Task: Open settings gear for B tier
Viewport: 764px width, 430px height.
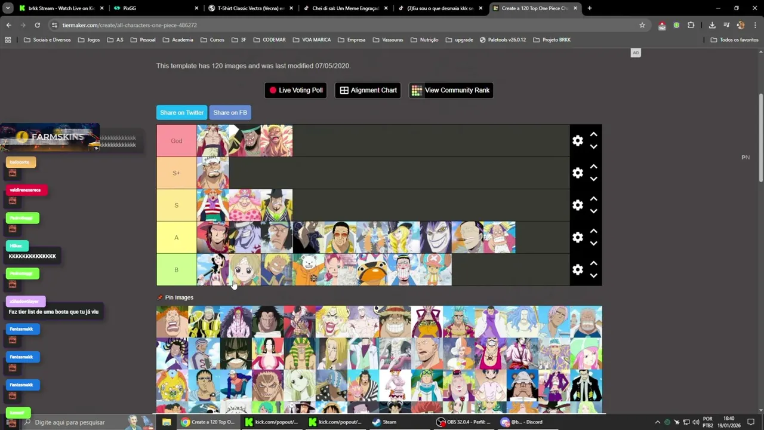Action: point(577,270)
